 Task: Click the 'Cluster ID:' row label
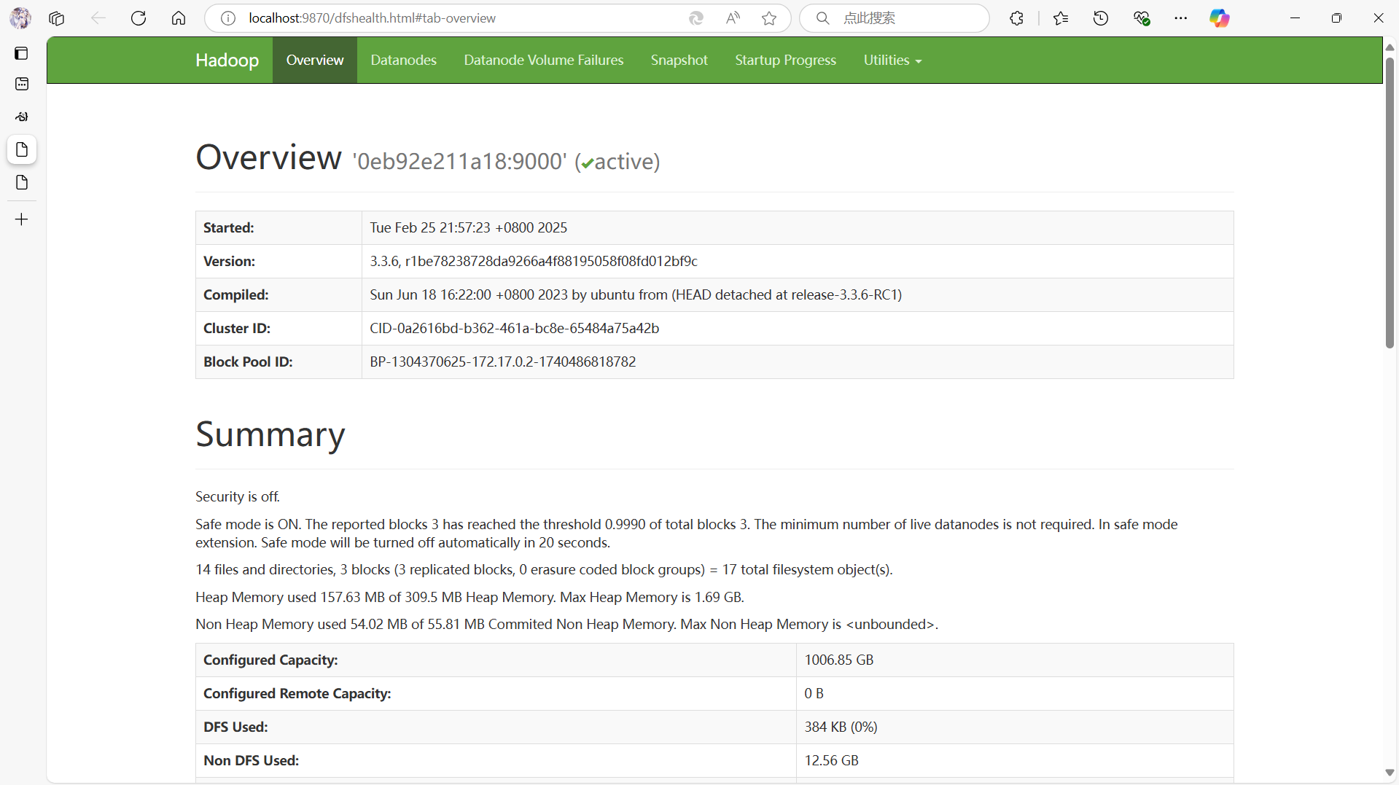point(237,329)
